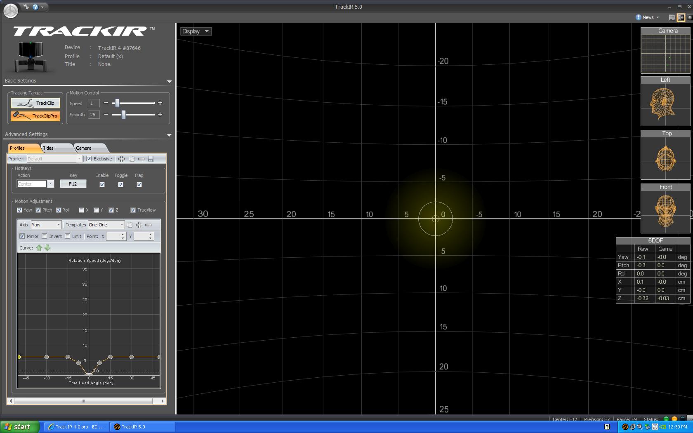Click the Point X stepper field
Viewport: 693px width, 433px height.
coord(116,236)
